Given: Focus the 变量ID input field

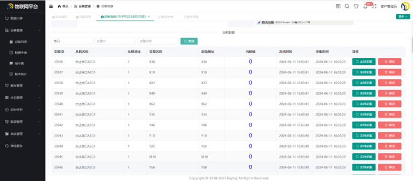Looking at the screenshot, I should tap(115, 41).
